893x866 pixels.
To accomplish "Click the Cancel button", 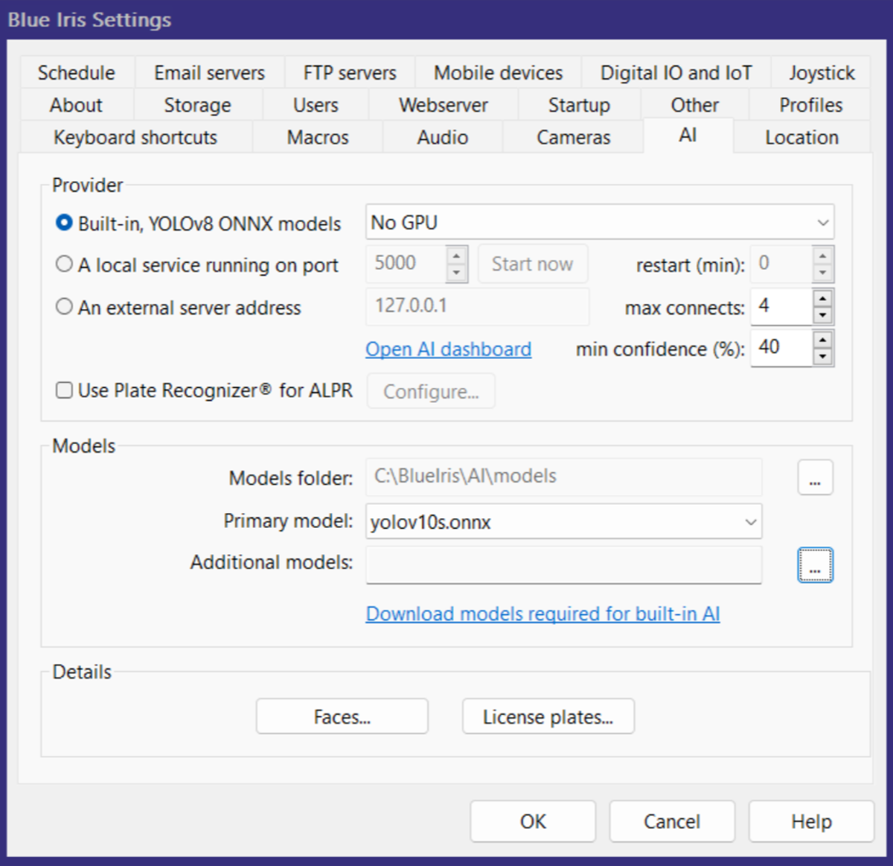I will (x=672, y=821).
